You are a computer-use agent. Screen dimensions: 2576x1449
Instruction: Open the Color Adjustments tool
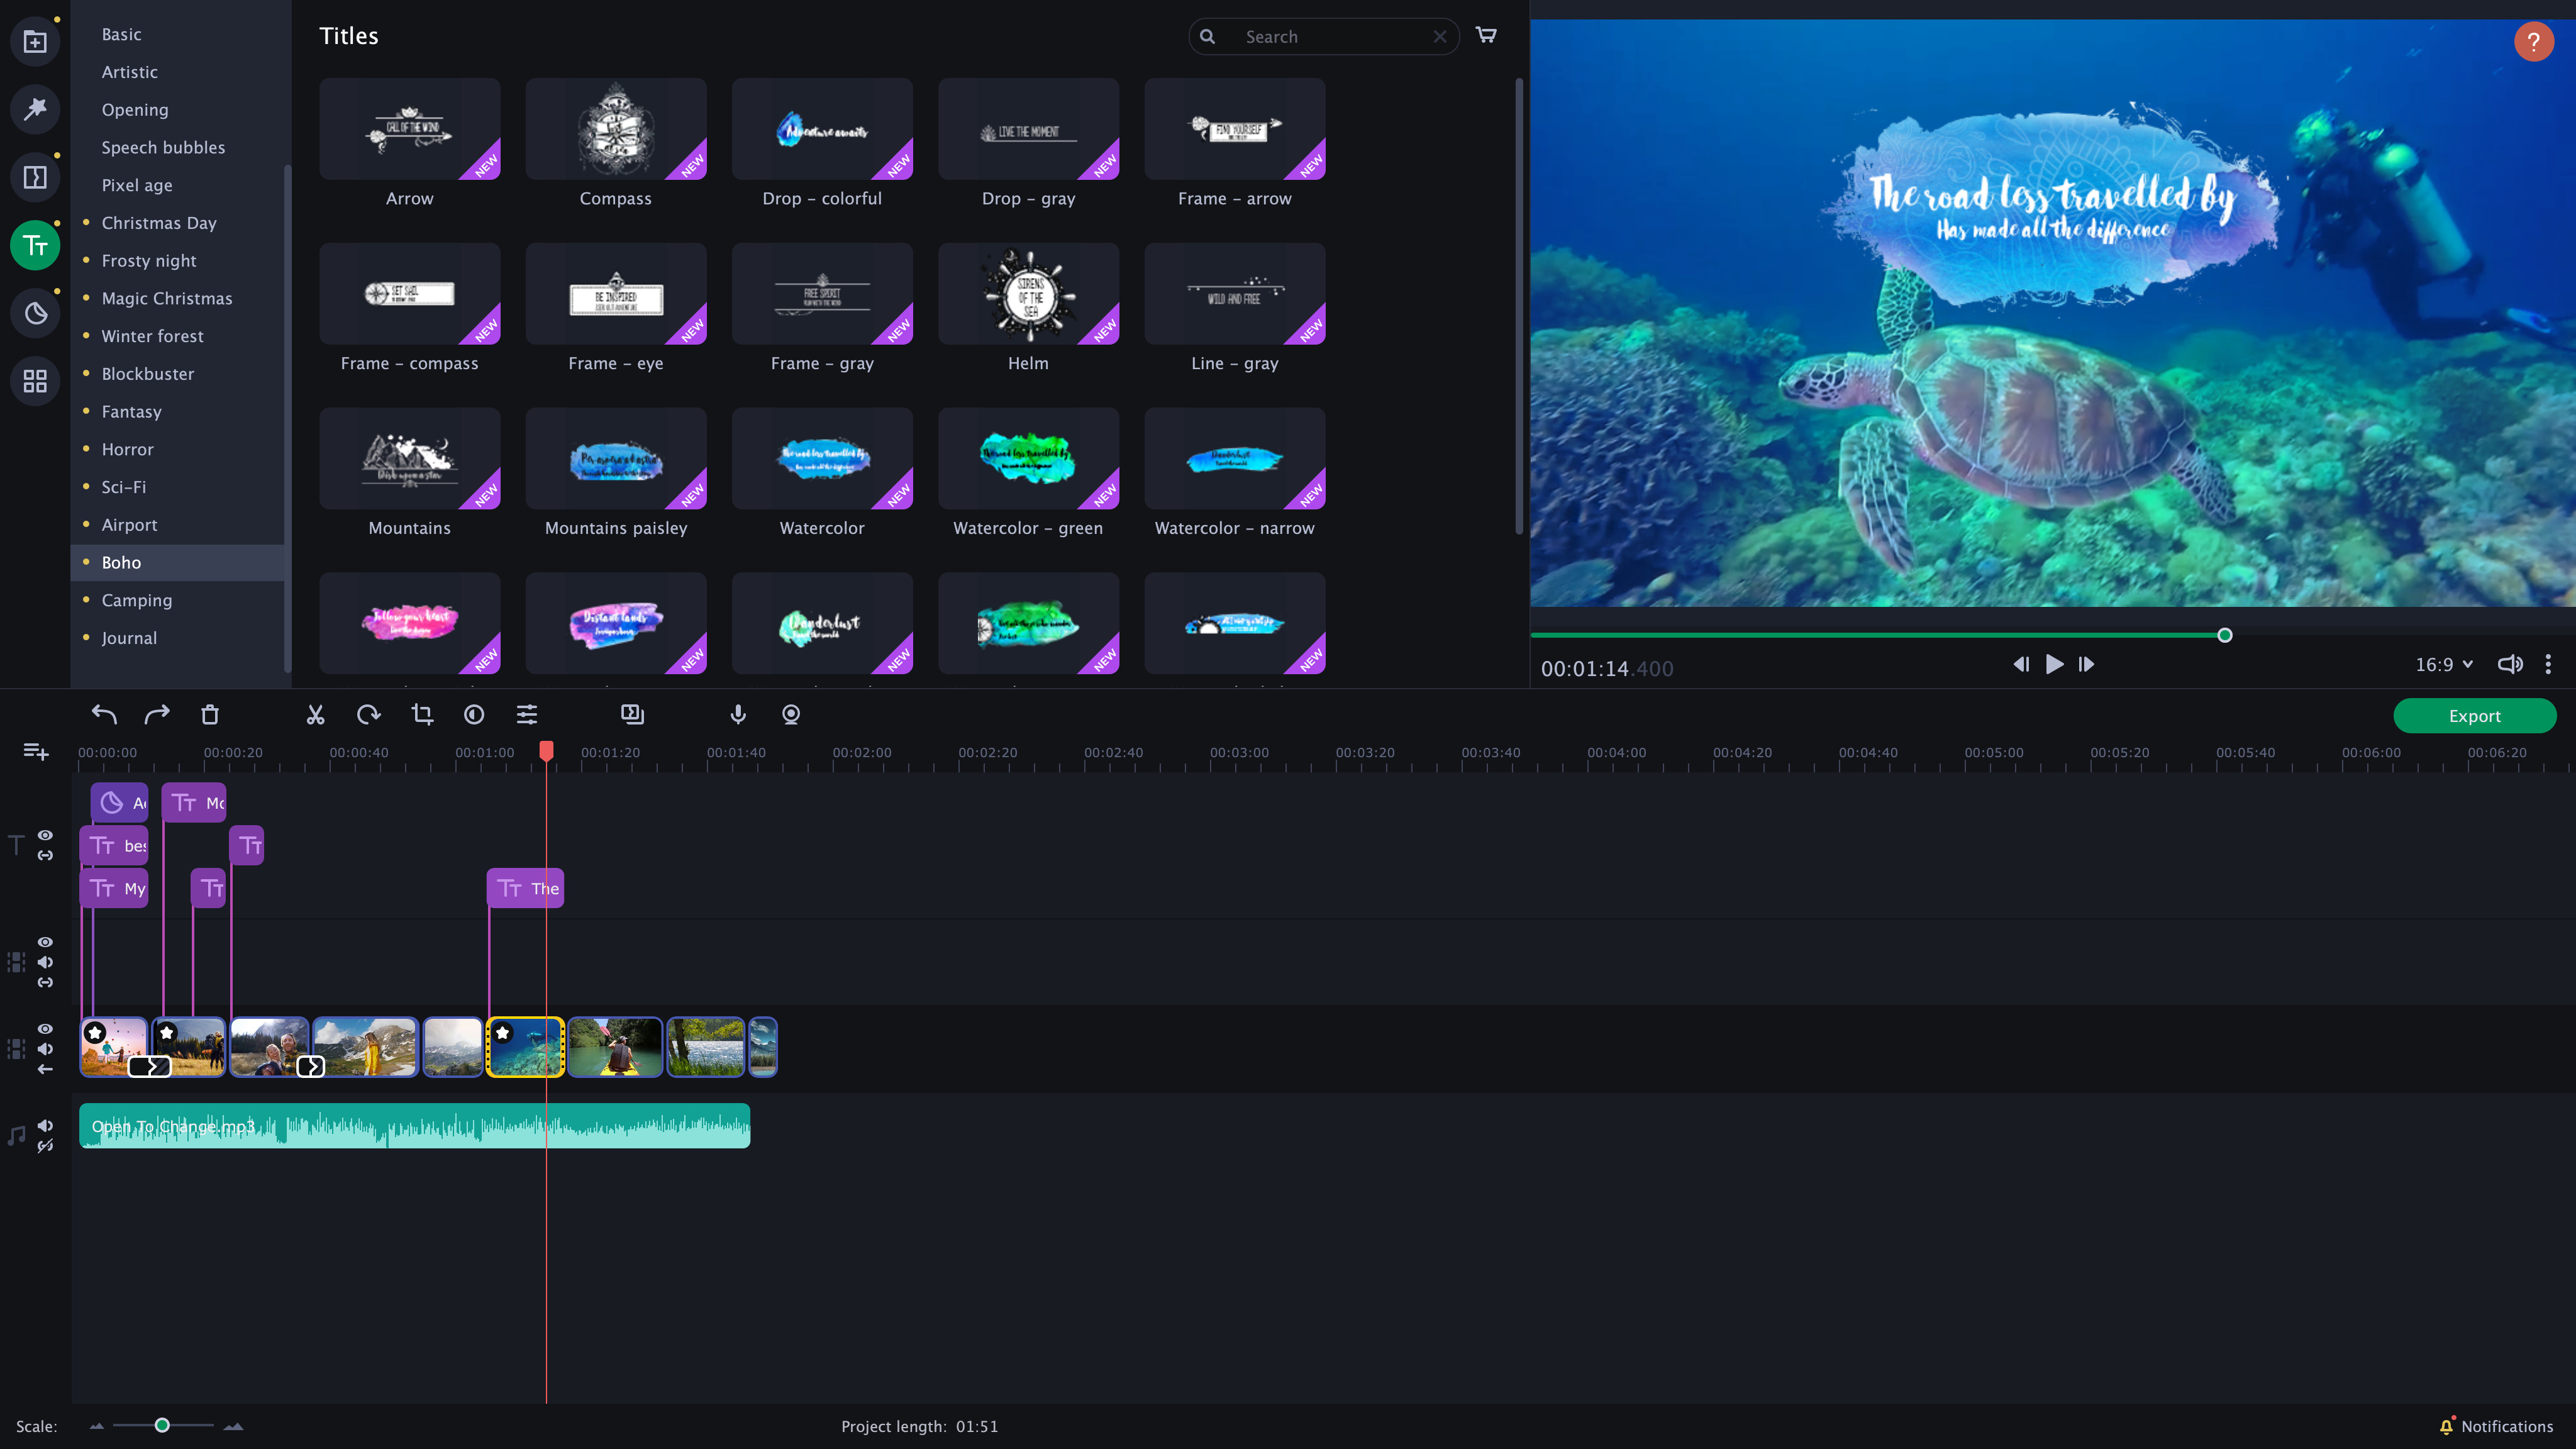coord(473,714)
